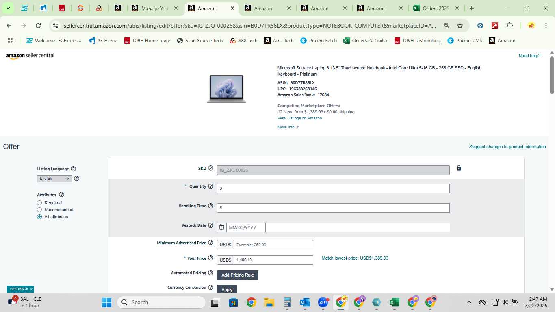555x312 pixels.
Task: Open the Windows Start menu
Action: coord(106,302)
